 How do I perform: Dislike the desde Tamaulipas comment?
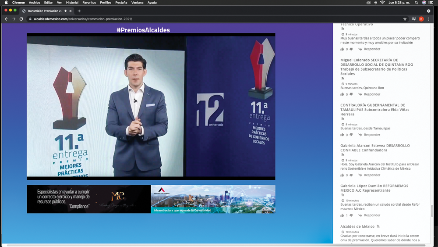351,135
